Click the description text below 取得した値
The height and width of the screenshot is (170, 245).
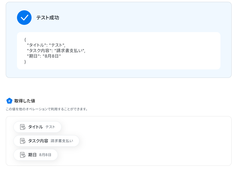(47, 109)
